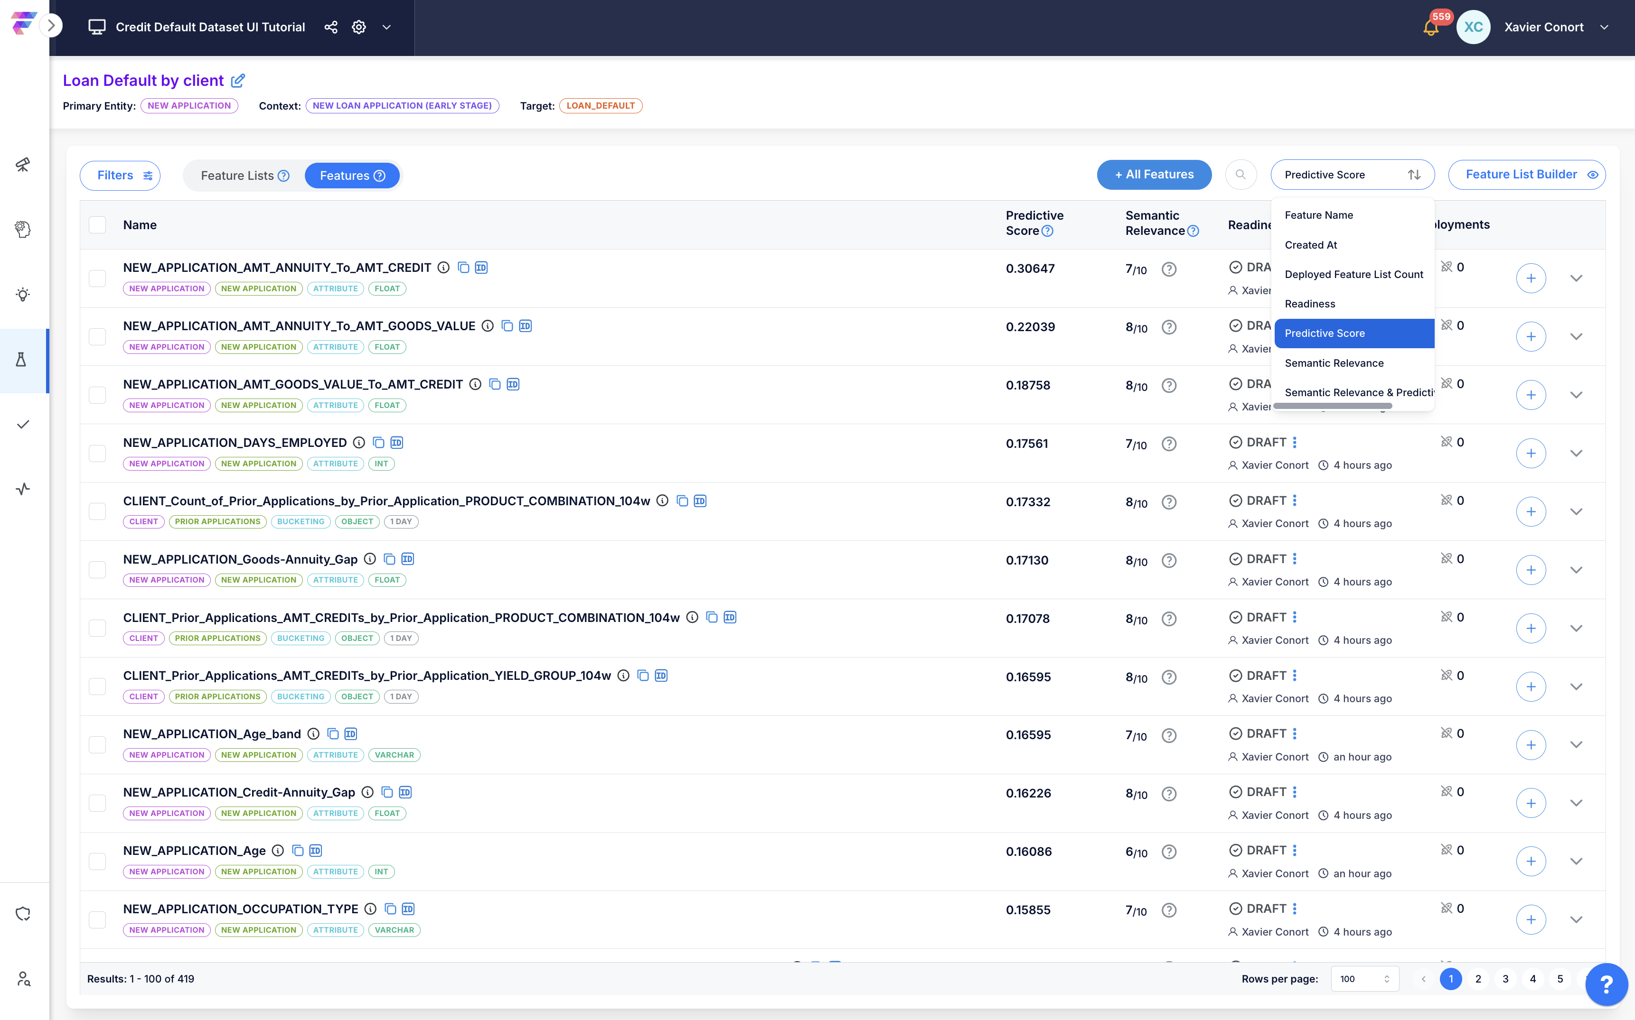
Task: Select Semantic Relevance sort option
Action: pyautogui.click(x=1334, y=363)
